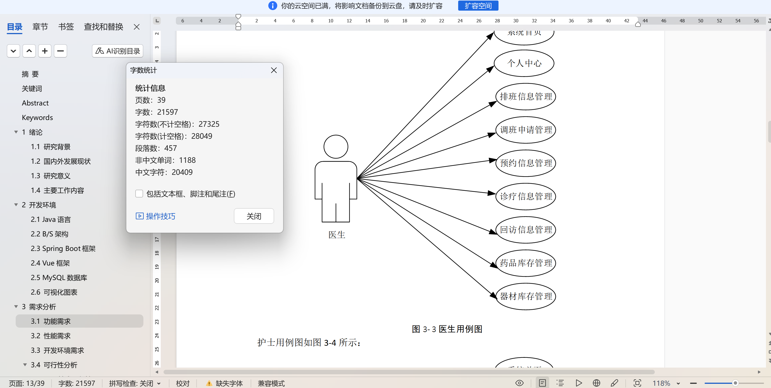Click the 关闭 button in word count dialog
This screenshot has width=771, height=388.
[253, 216]
